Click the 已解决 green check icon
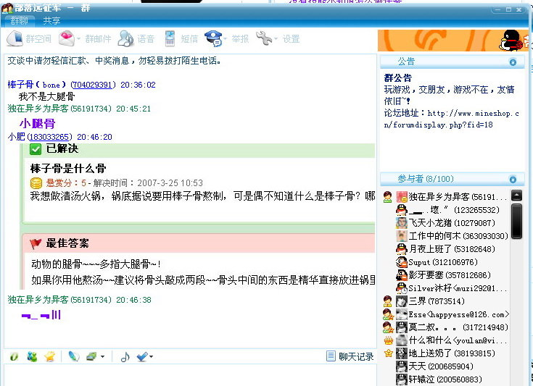This screenshot has height=386, width=533. (36, 149)
